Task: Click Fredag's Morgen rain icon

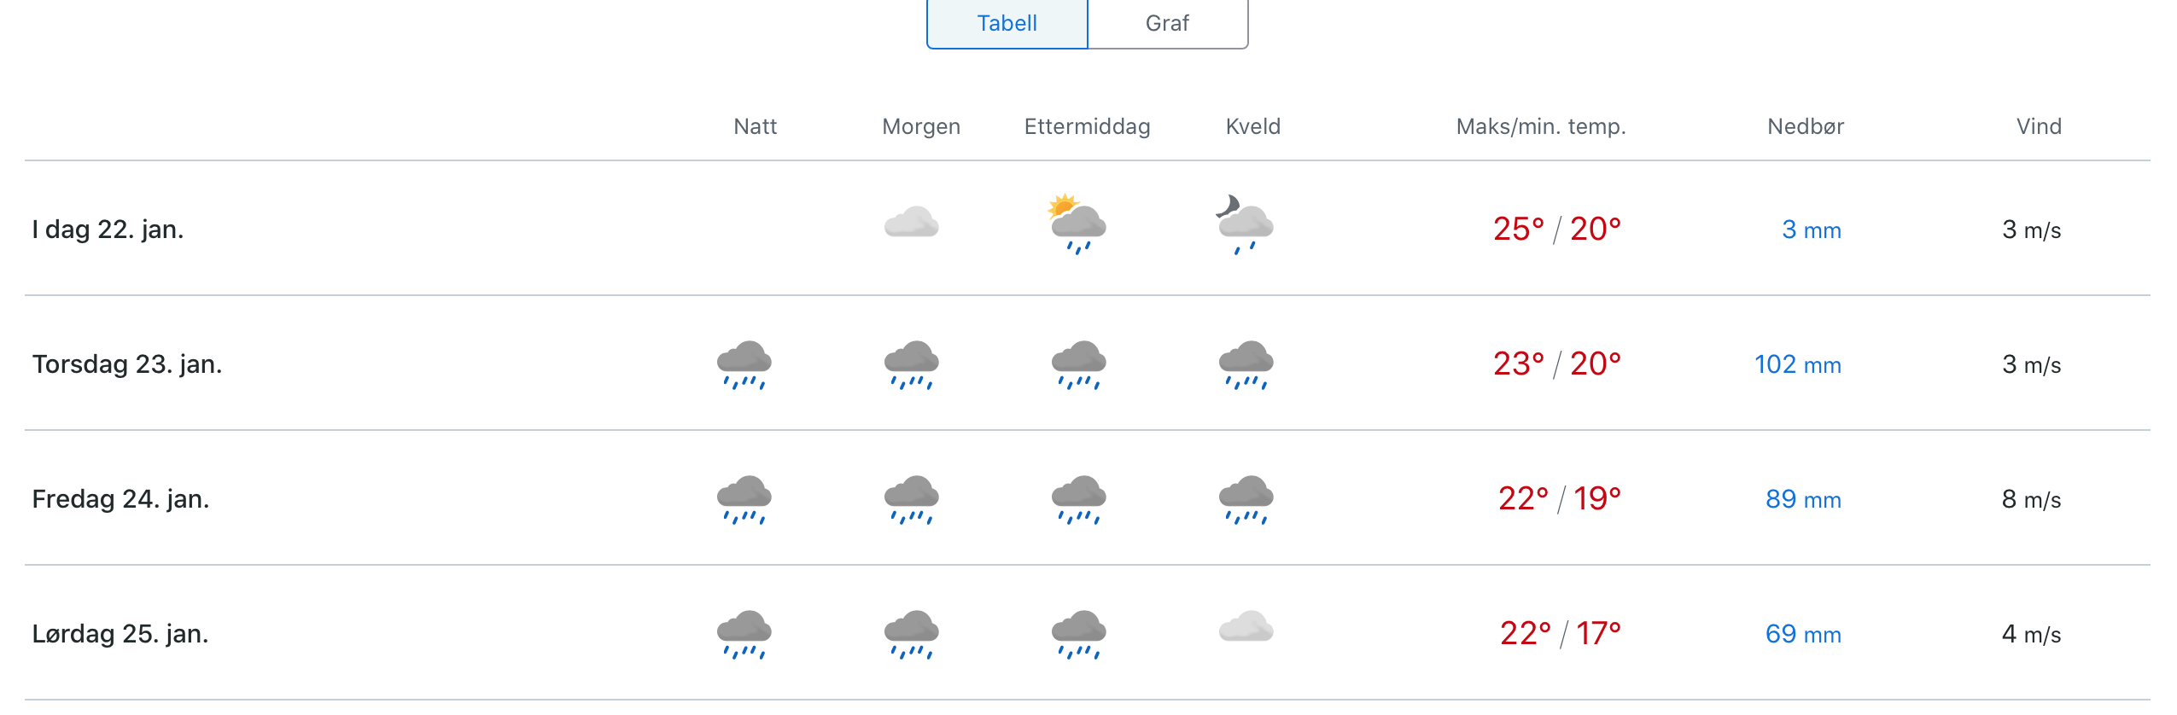Action: (x=912, y=499)
